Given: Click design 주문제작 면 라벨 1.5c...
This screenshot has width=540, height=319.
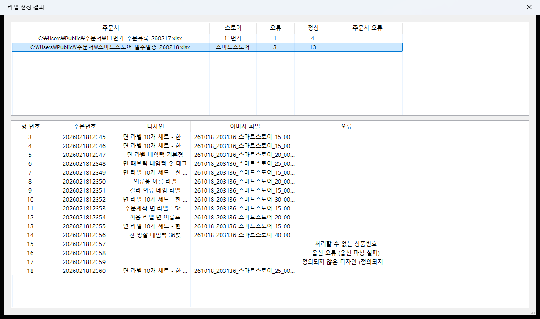Looking at the screenshot, I should coord(155,209).
